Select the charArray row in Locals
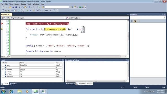The width and height of the screenshot is (167, 94). tap(32, 76)
